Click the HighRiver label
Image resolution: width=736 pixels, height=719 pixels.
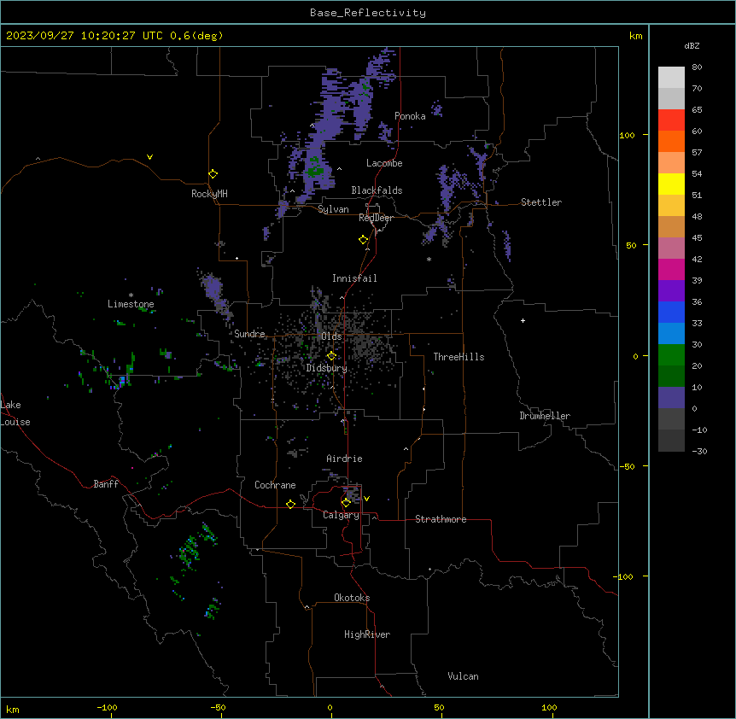pyautogui.click(x=367, y=634)
